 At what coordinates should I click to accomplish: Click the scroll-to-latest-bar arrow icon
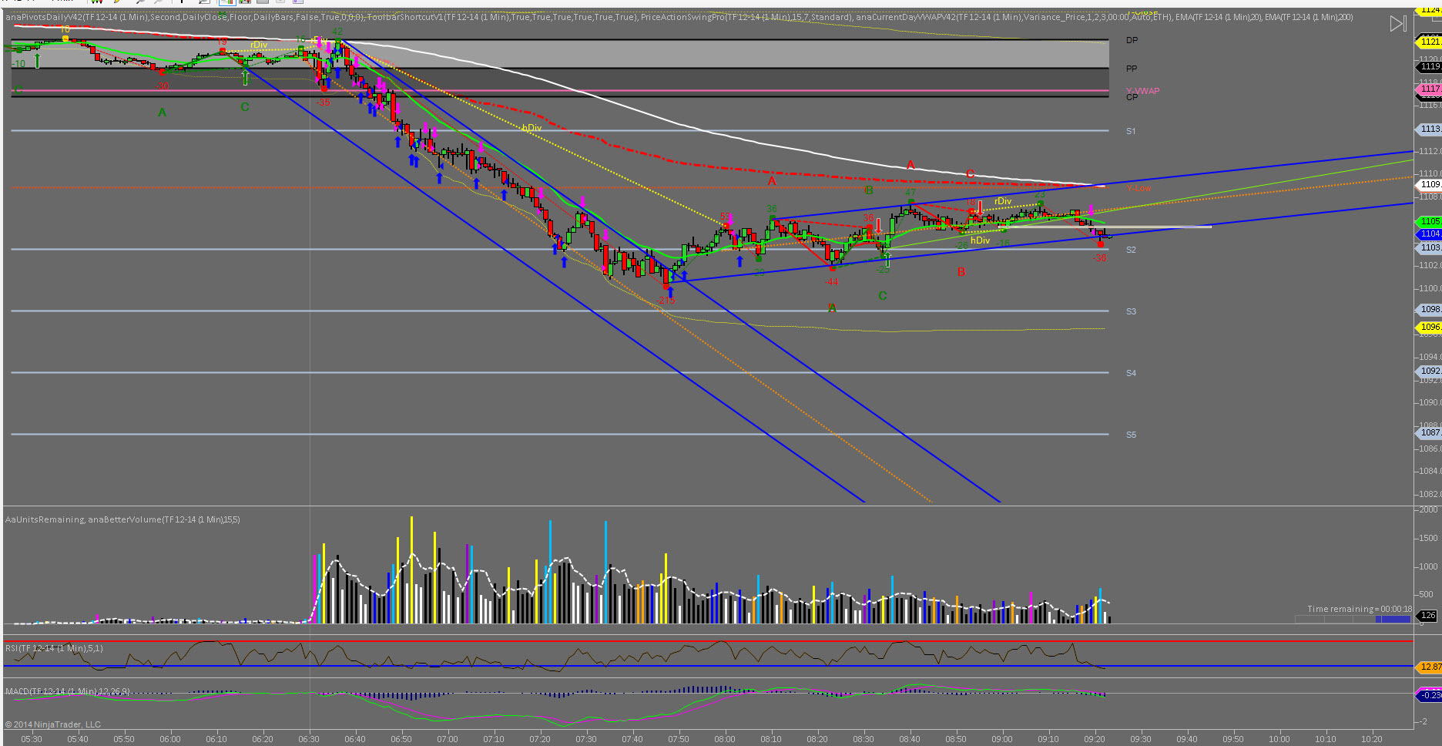(1397, 24)
